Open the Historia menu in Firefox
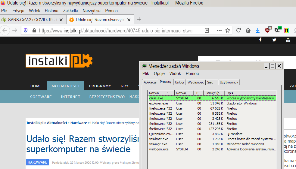296x169 pixels. 51,11
